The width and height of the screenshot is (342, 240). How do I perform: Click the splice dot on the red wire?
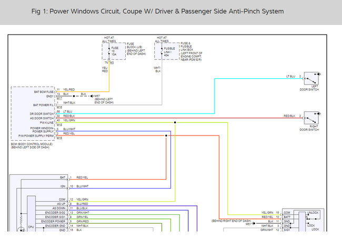166,135
